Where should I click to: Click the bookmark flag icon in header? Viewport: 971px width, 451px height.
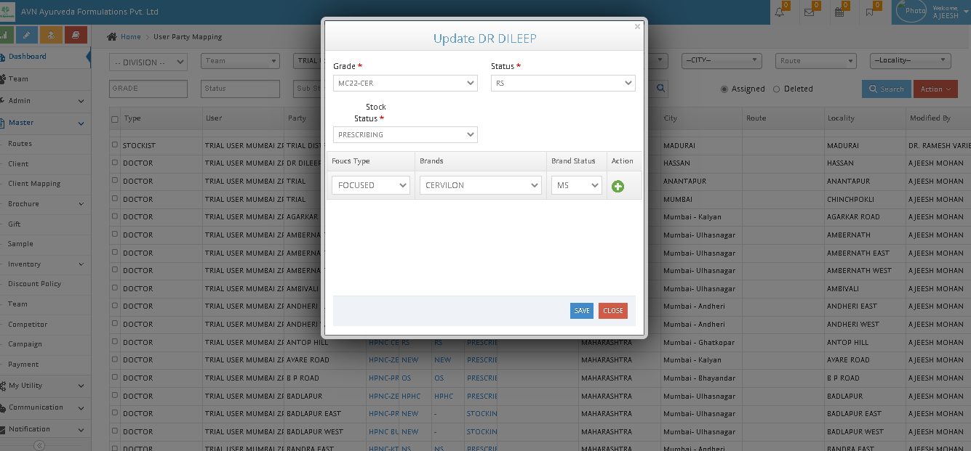[869, 12]
